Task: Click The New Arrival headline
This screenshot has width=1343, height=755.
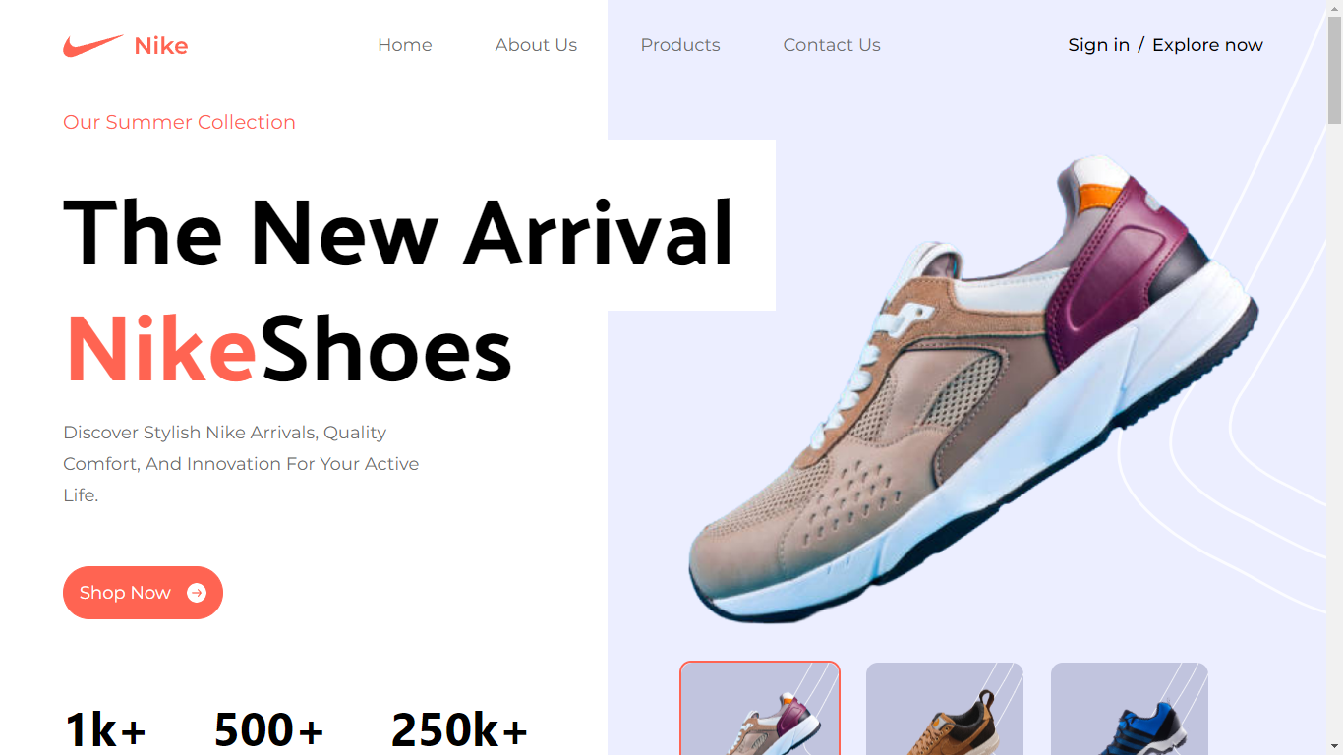Action: click(398, 234)
